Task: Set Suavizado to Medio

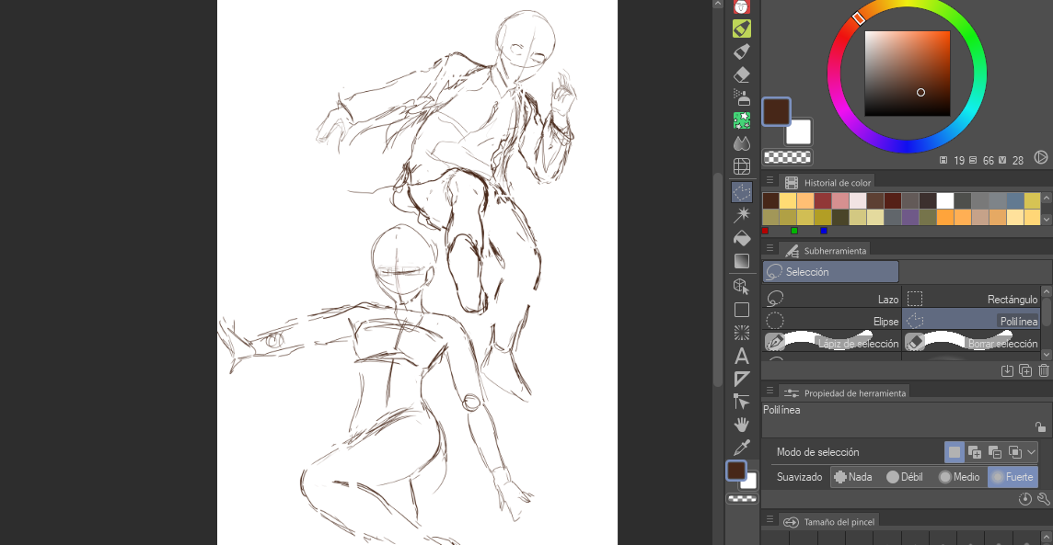Action: tap(958, 477)
